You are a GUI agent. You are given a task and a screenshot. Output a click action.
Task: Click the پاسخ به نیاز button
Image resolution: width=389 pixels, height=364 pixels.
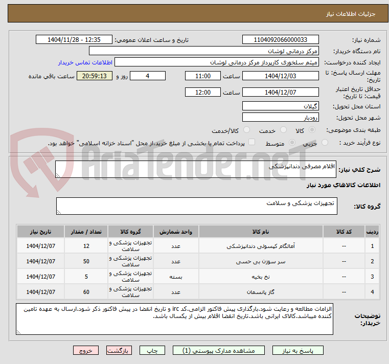click(x=298, y=350)
